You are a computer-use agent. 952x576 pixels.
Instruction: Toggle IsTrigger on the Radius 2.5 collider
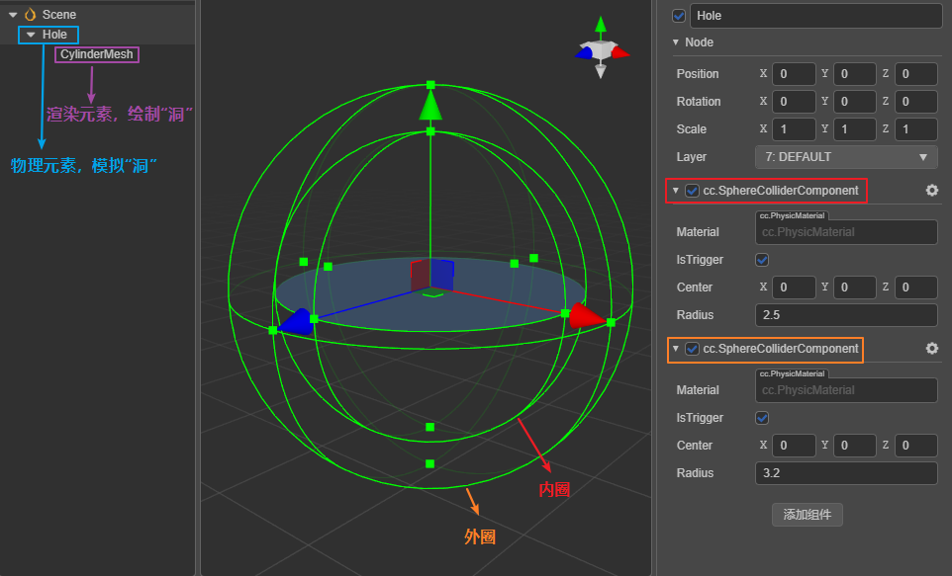coord(762,260)
